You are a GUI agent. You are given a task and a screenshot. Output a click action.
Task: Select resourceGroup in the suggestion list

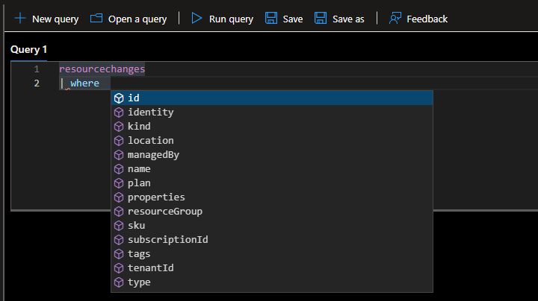164,212
